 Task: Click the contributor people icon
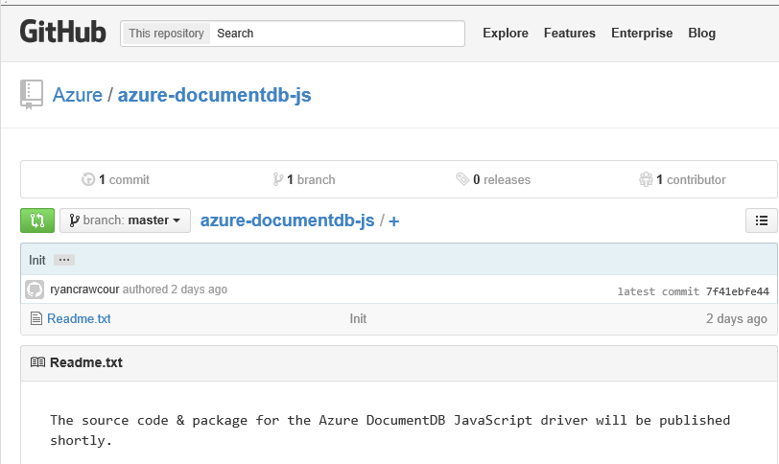[x=646, y=179]
